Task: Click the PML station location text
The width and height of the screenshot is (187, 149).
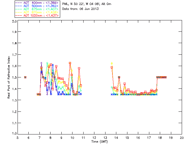Action: coord(87,4)
